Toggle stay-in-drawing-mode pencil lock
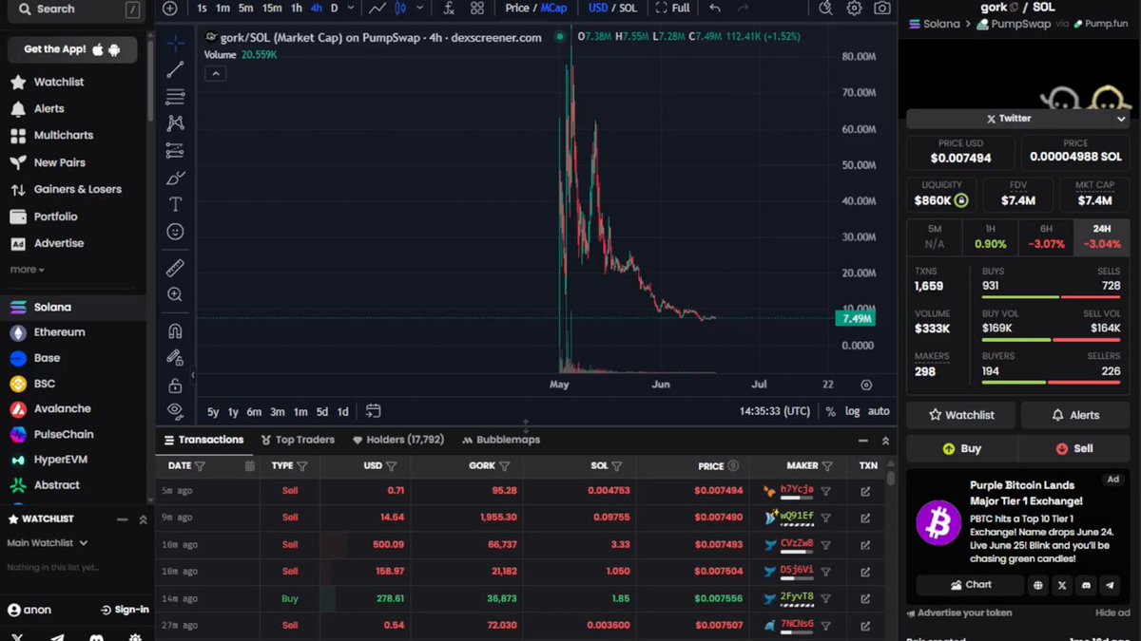1141x641 pixels. [x=175, y=358]
